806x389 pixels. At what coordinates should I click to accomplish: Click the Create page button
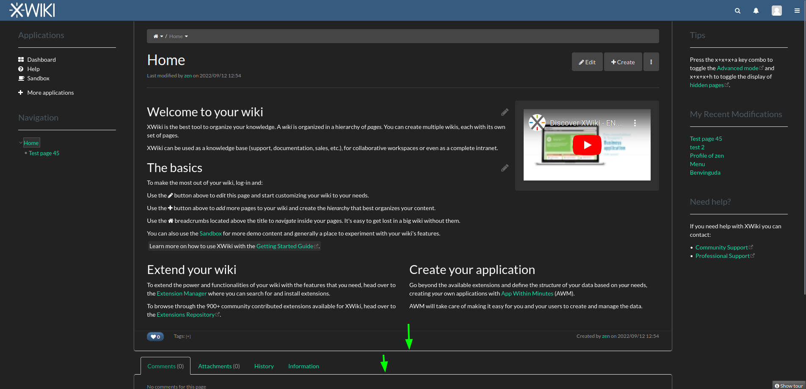tap(623, 62)
